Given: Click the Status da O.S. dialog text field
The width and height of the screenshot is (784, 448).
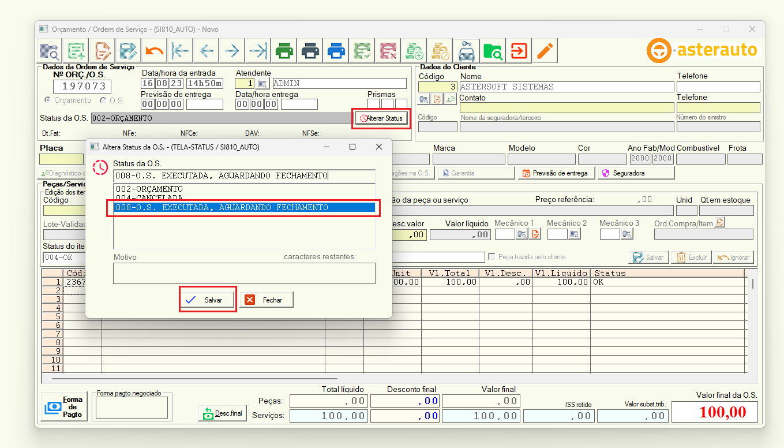Looking at the screenshot, I should 244,176.
